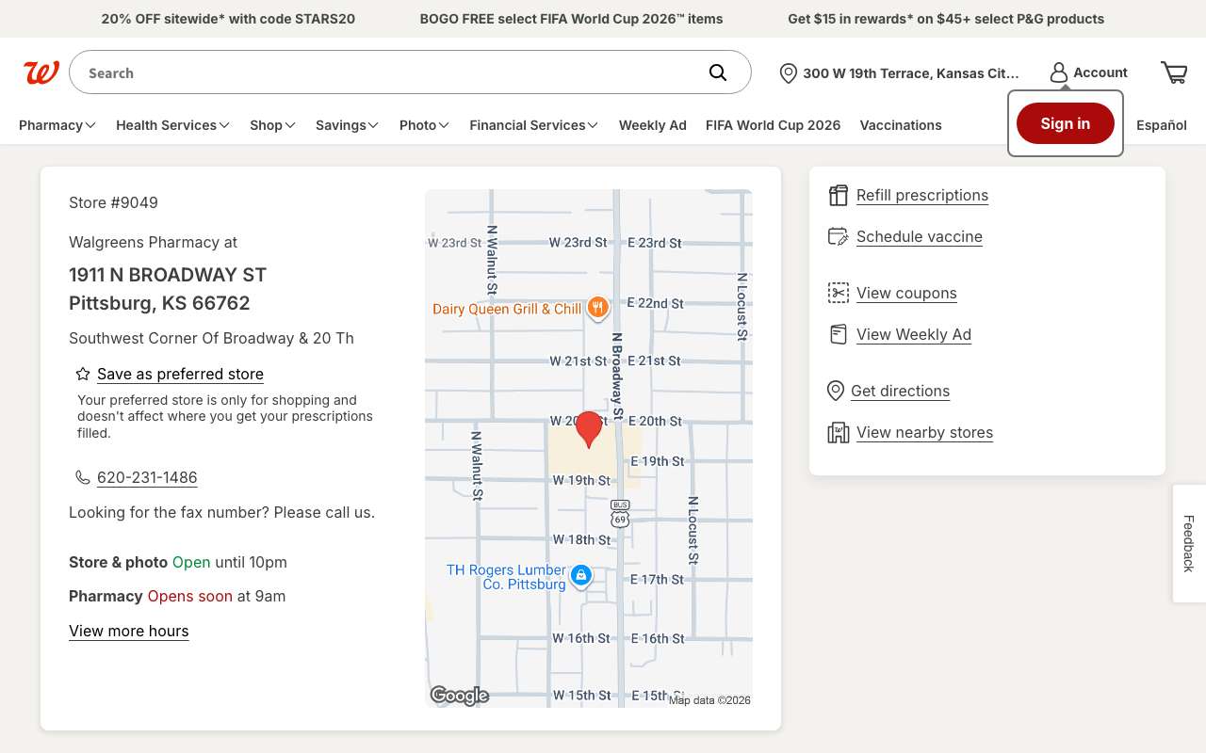Viewport: 1206px width, 753px height.
Task: Click BOGO FREE FIFA World Cup banner
Action: point(572,19)
